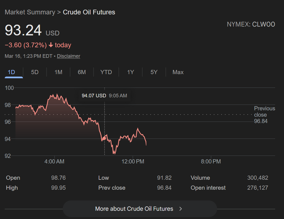The image size is (284, 219).
Task: Click the chevron arrow beside More about
Action: [x=181, y=209]
